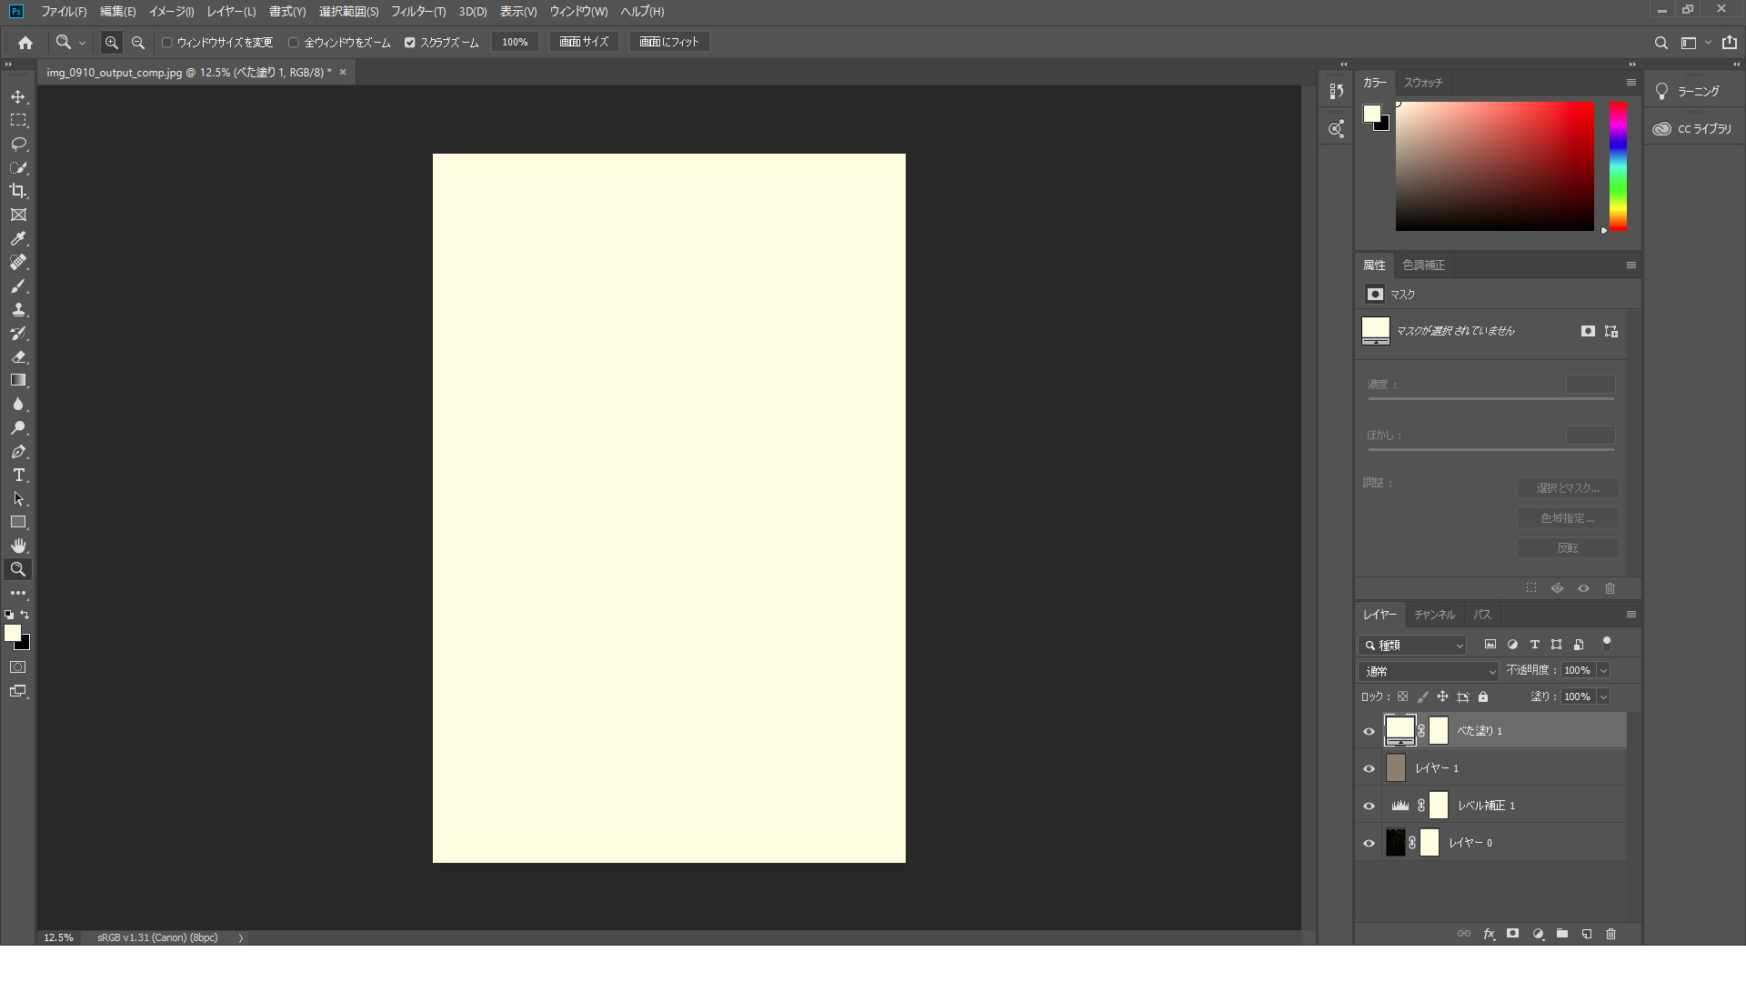Enable ウィンドウサイズを変更 checkbox
This screenshot has height=982, width=1746.
[167, 43]
